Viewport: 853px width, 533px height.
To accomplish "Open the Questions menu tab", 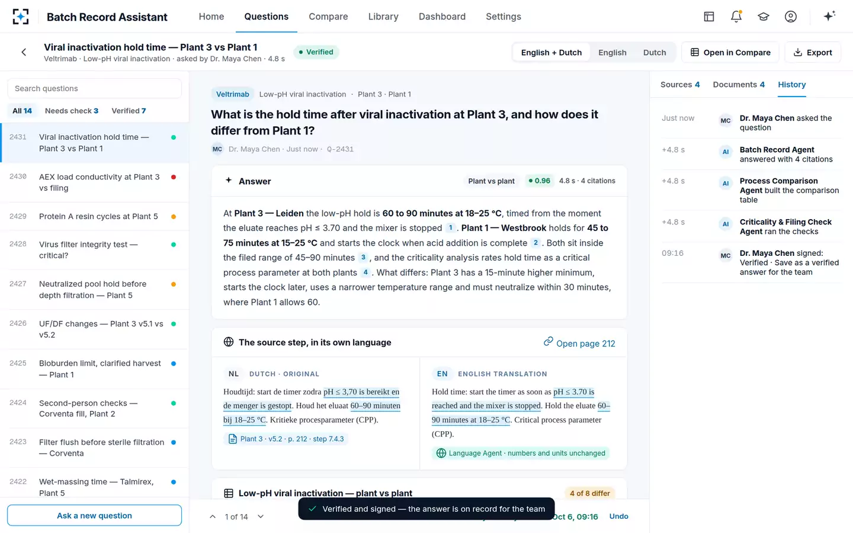I will tap(267, 17).
